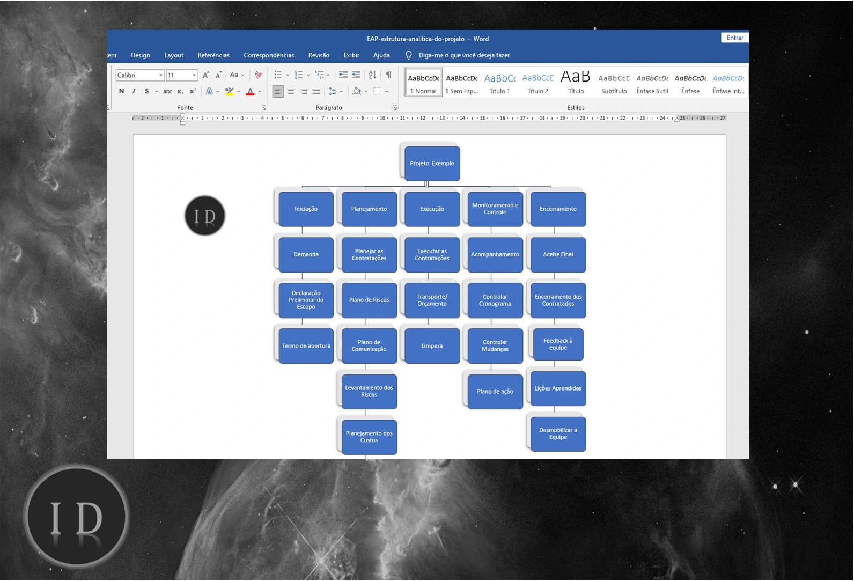
Task: Increase the paragraph indent
Action: [x=356, y=75]
